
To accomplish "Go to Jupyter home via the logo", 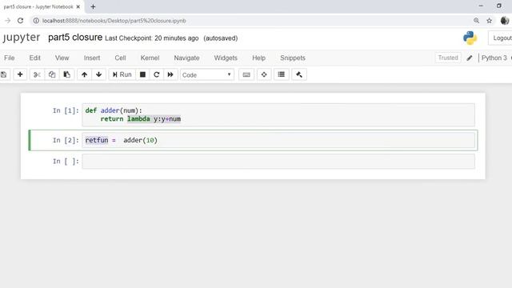I will click(x=22, y=38).
